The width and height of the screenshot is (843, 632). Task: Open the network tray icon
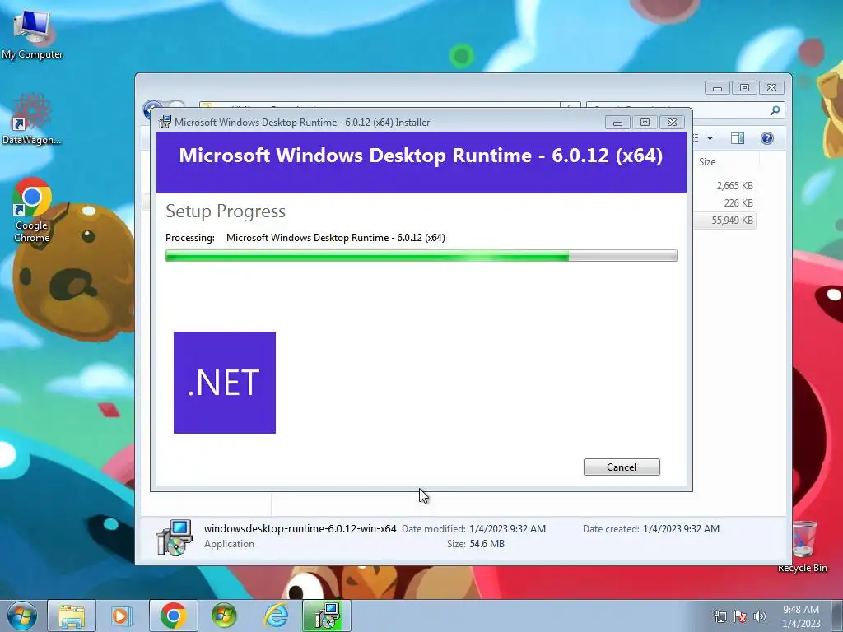click(x=720, y=616)
